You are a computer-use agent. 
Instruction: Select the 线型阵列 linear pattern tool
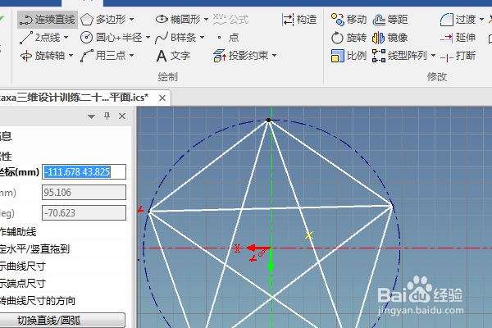point(400,56)
